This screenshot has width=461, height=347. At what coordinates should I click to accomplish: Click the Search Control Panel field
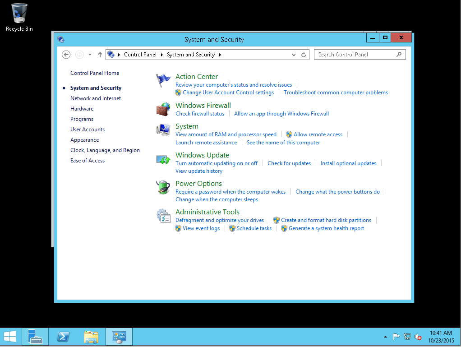coord(355,55)
